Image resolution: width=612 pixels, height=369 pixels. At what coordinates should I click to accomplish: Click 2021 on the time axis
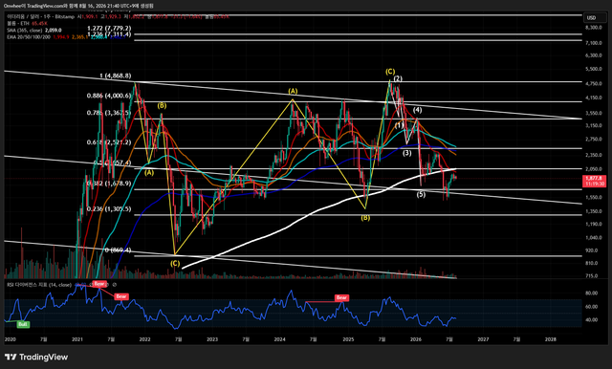pos(77,339)
